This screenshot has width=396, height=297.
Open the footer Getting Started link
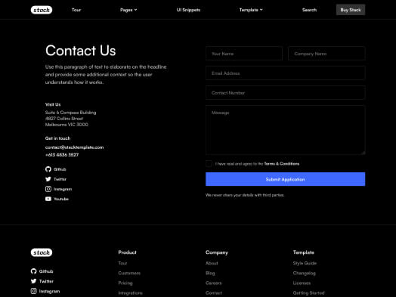(x=308, y=293)
